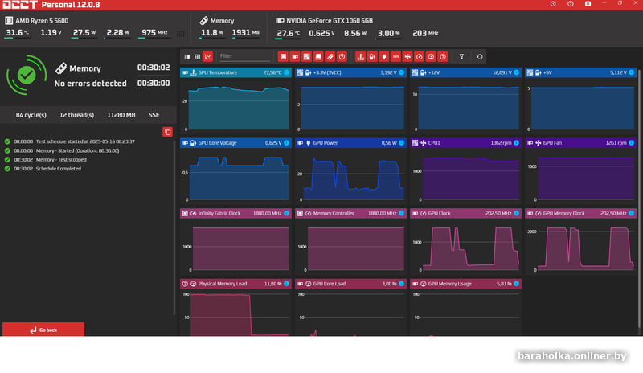Toggle the power plug filter

click(x=384, y=56)
